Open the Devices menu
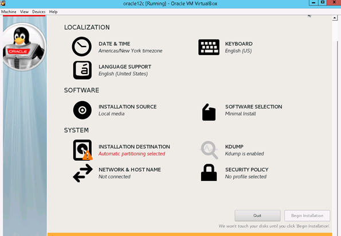The image size is (341, 236). coord(39,11)
